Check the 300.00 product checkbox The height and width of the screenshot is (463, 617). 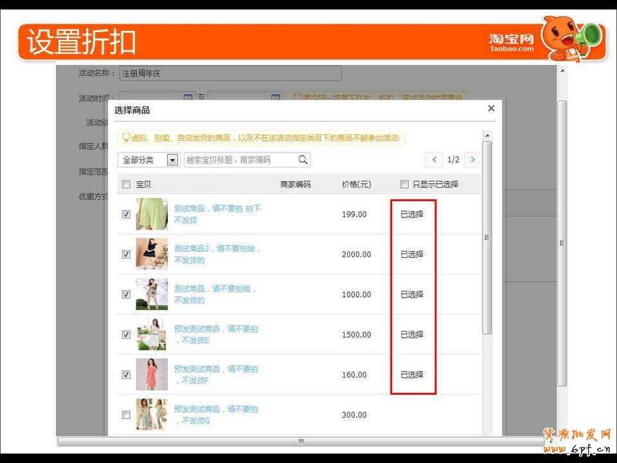(126, 415)
